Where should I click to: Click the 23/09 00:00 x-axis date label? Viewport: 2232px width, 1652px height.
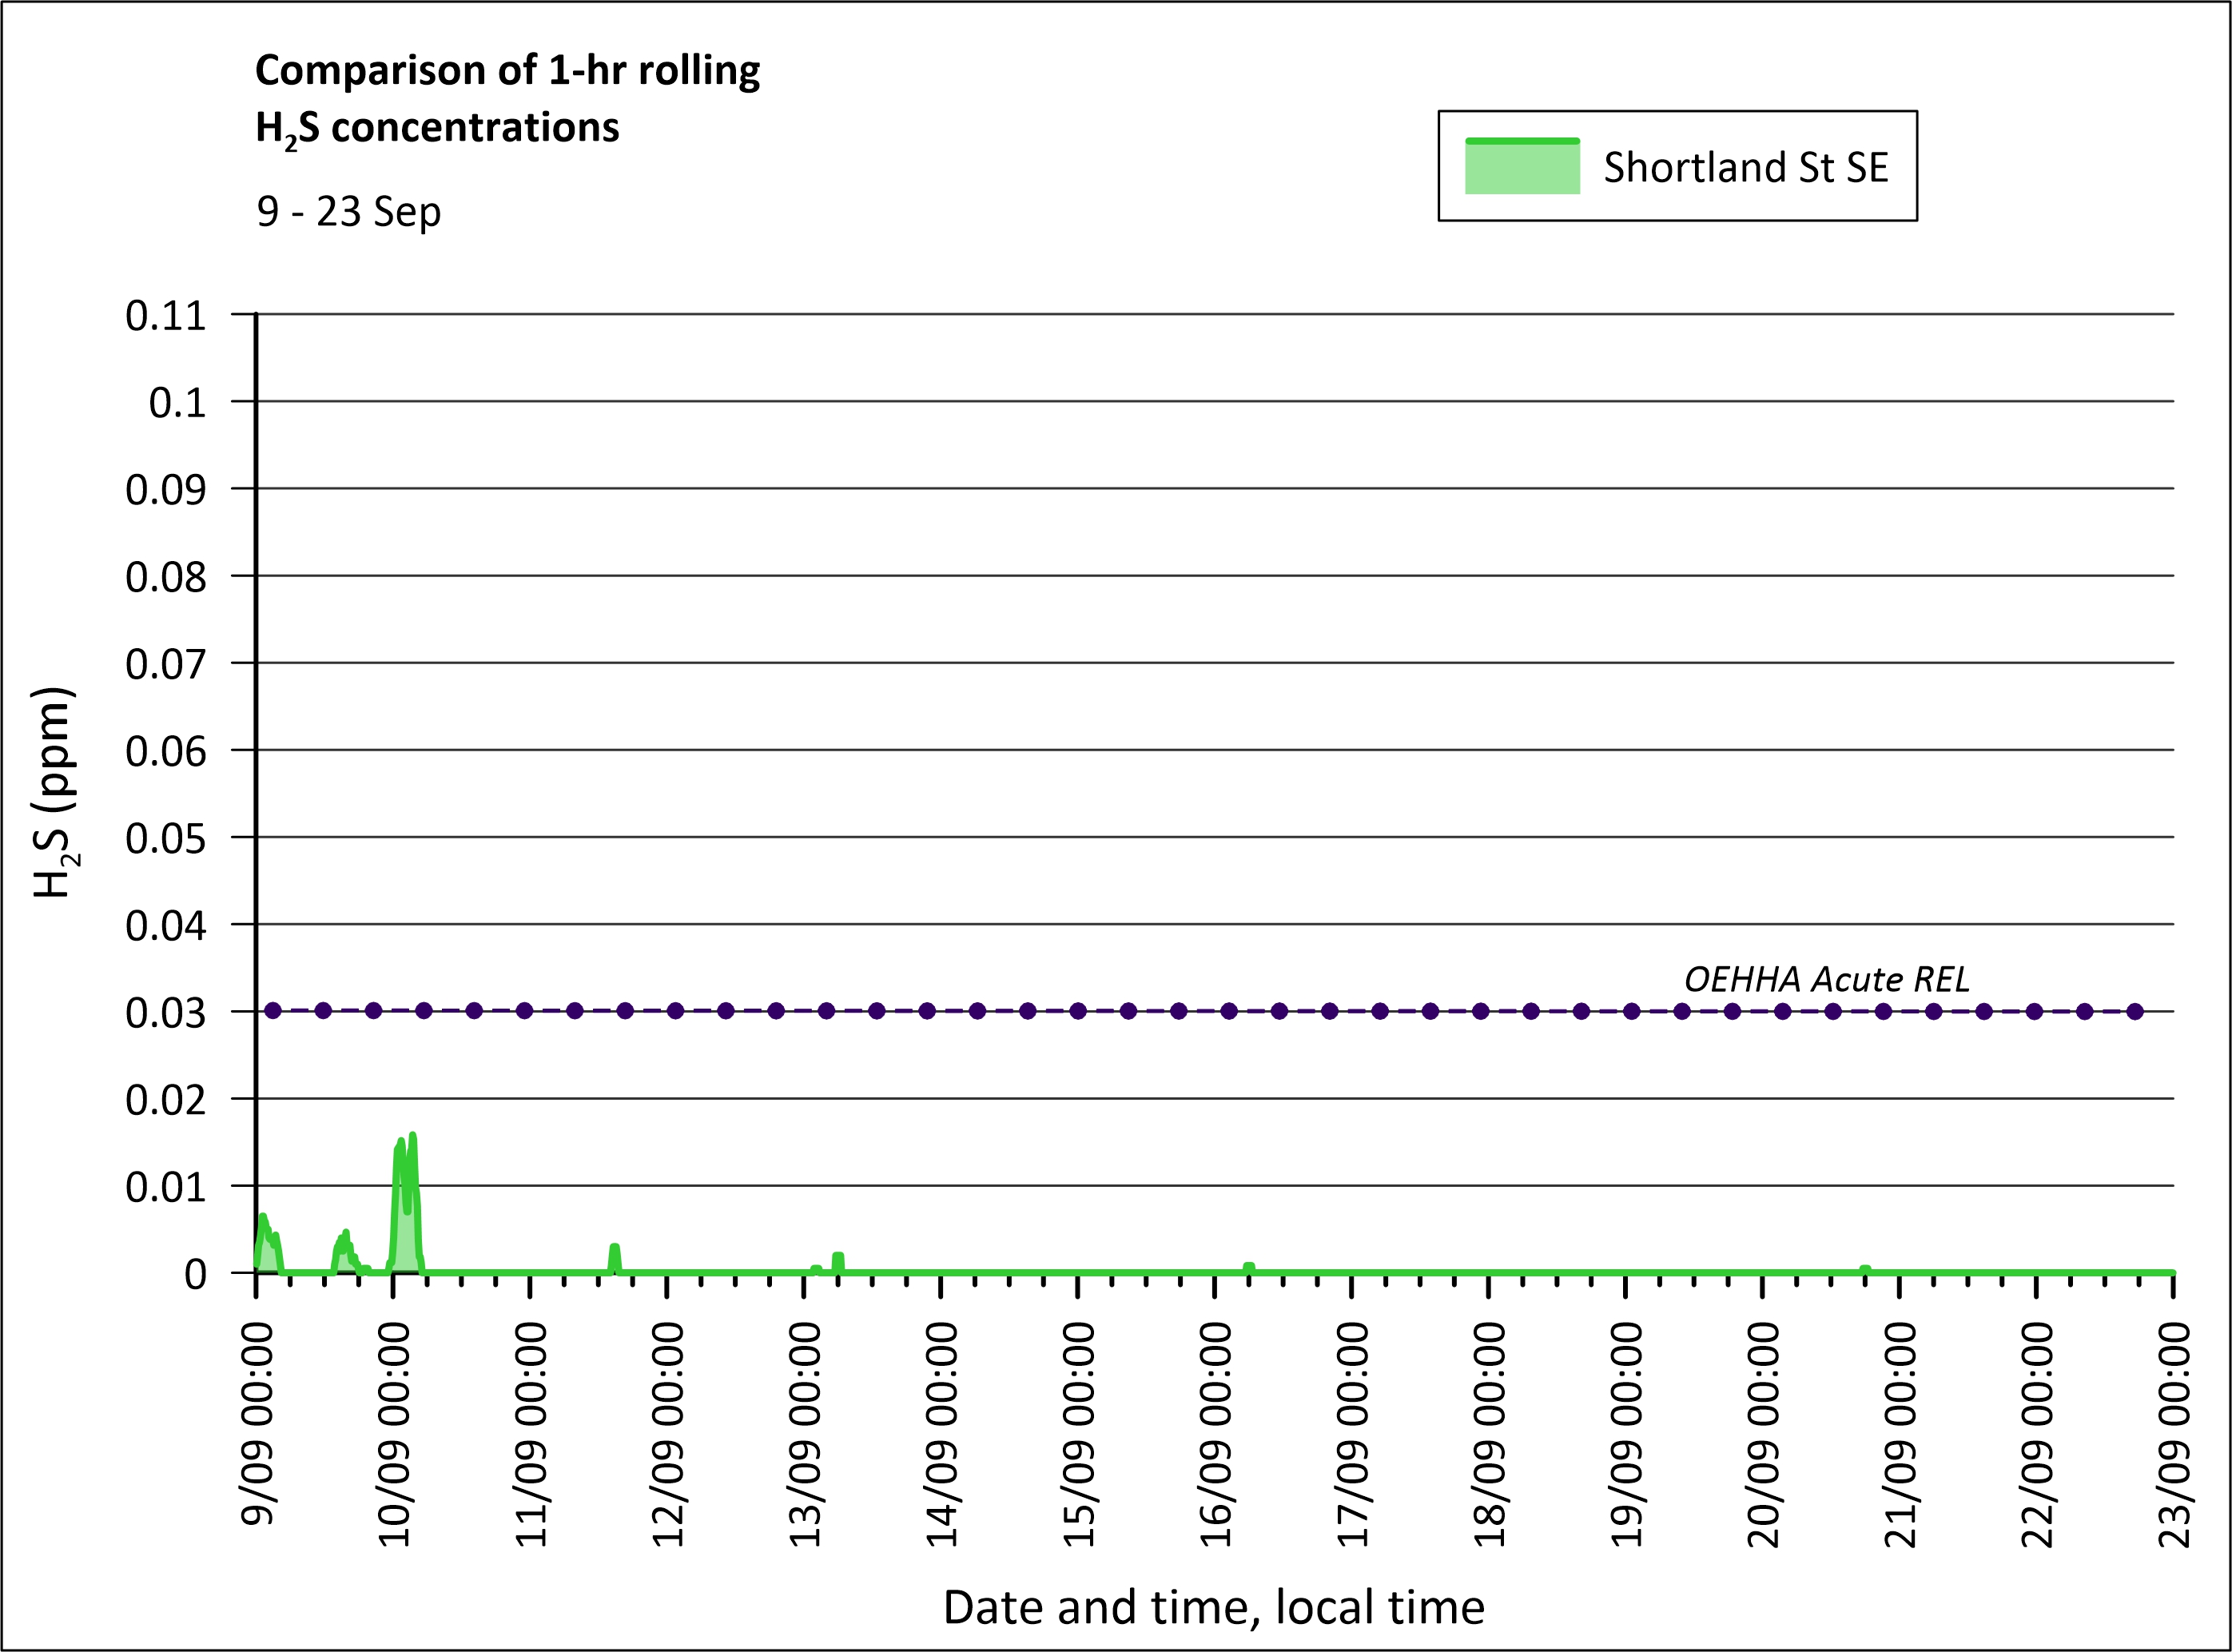click(2174, 1434)
